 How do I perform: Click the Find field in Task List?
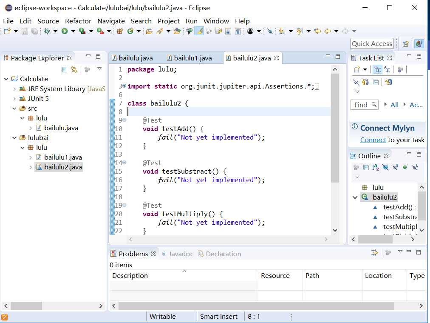point(365,105)
